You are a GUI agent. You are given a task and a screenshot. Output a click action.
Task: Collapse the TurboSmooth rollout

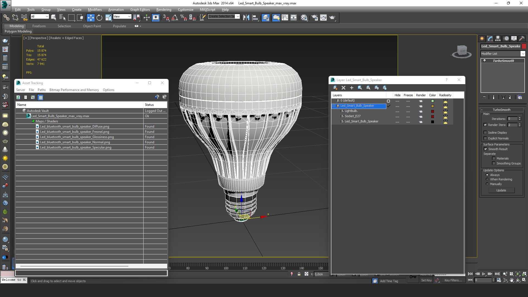click(482, 110)
